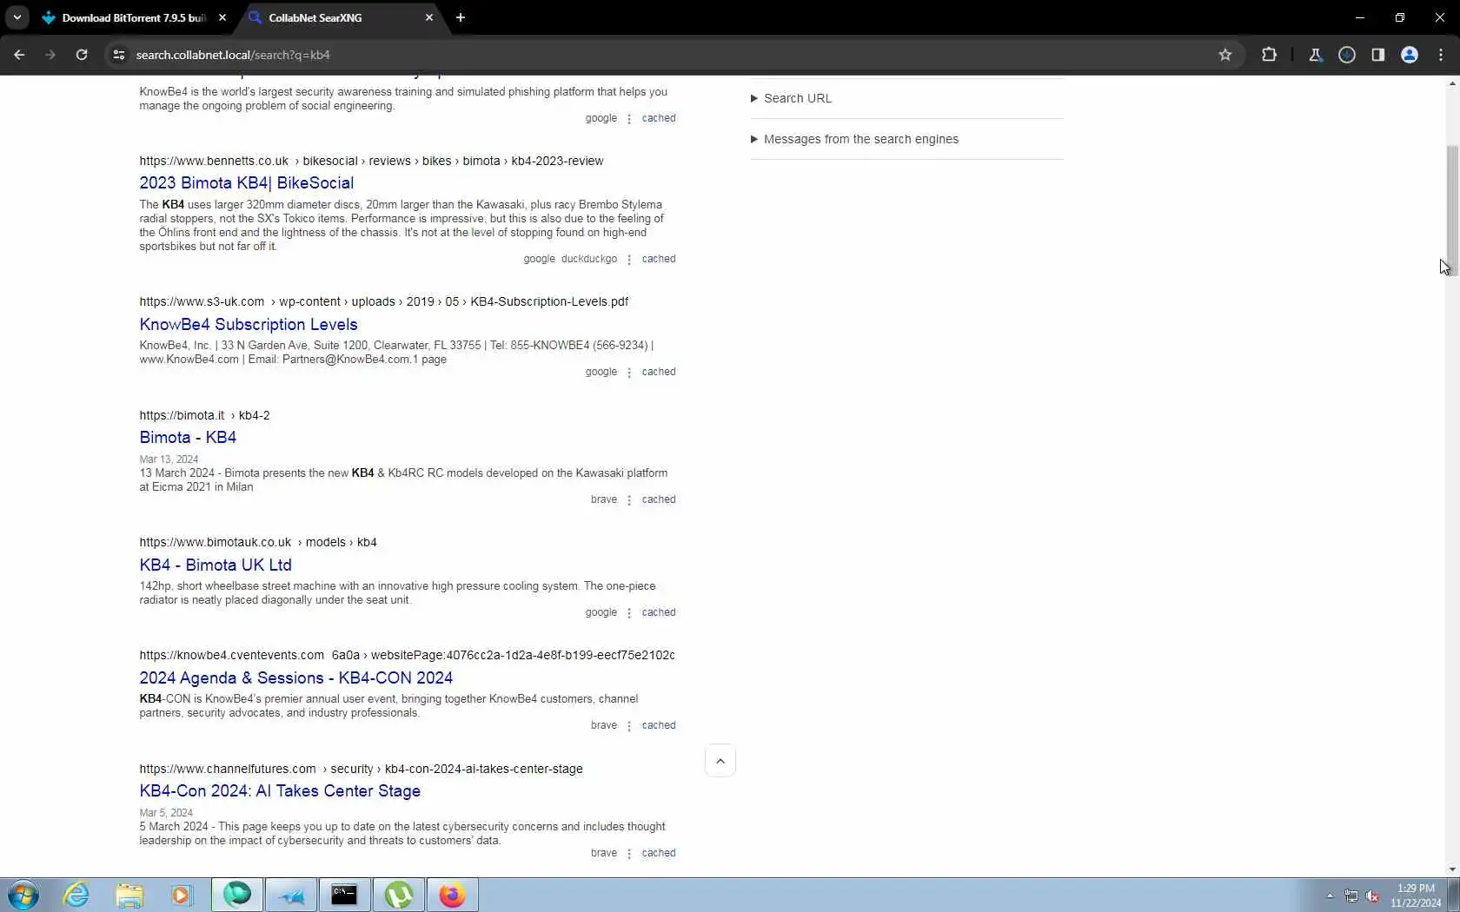Click the page vertical scrollbar thumb
The image size is (1460, 912).
click(1452, 210)
